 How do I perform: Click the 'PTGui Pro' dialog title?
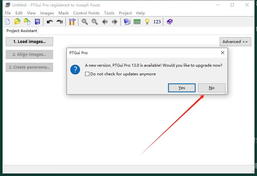tap(78, 53)
